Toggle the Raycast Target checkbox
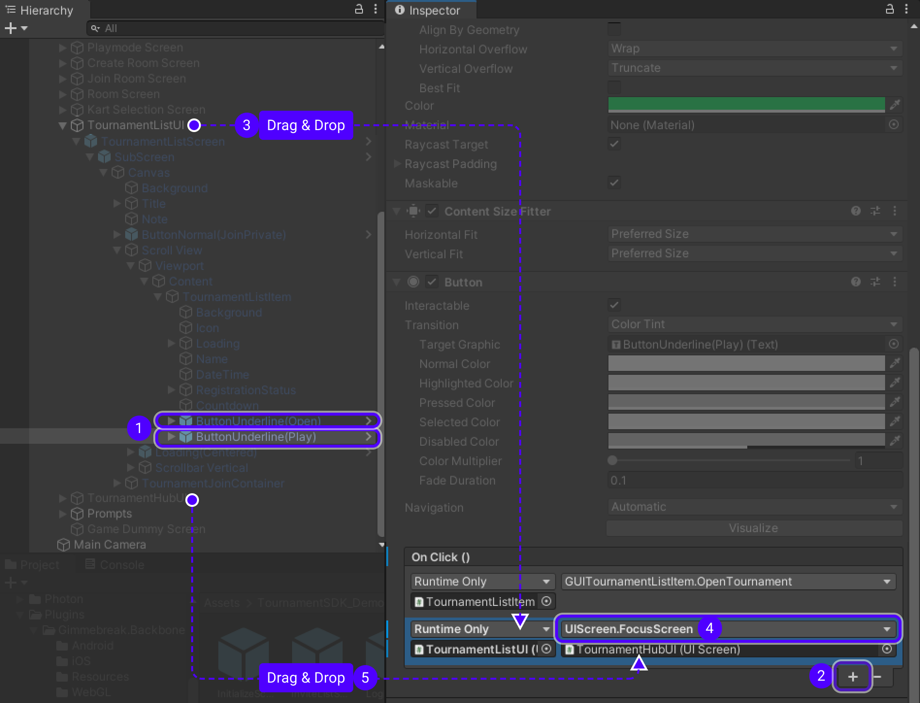The width and height of the screenshot is (920, 703). (614, 144)
